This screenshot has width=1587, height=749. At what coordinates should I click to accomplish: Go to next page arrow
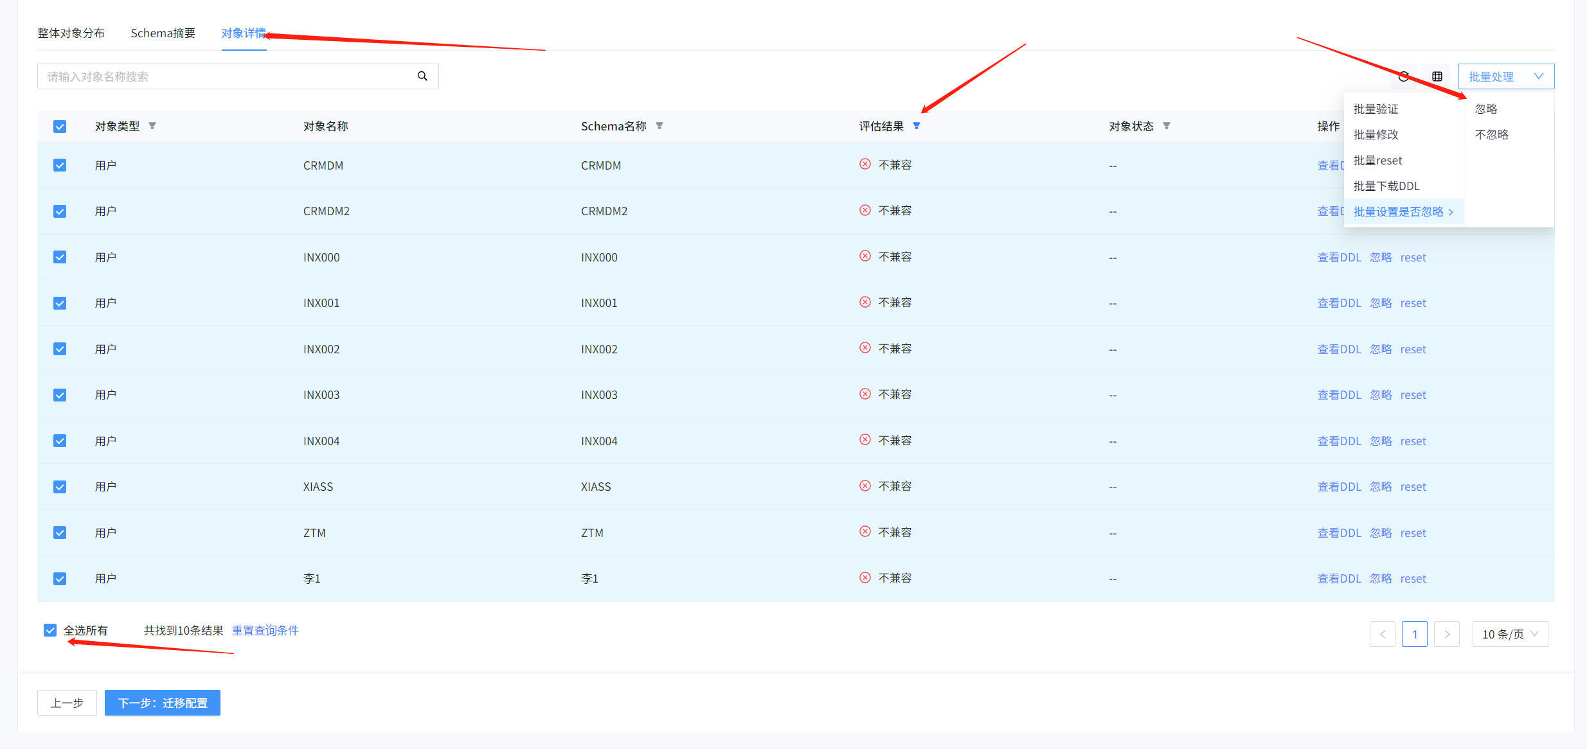pos(1447,634)
